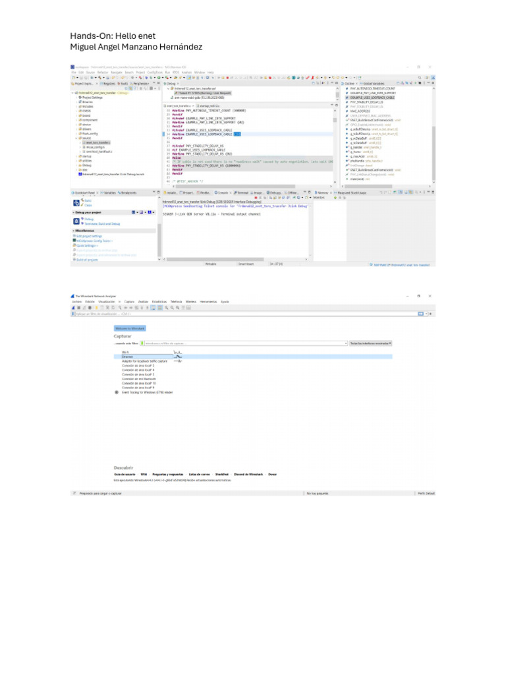Apply display filter with blue arrow button
This screenshot has width=506, height=675.
420,314
